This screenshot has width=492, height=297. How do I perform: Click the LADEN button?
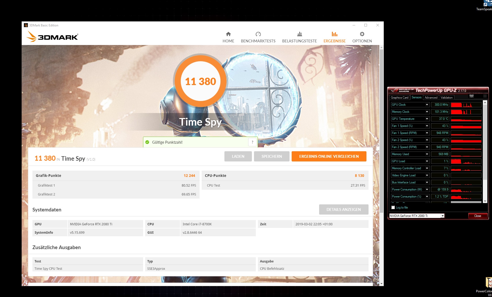[x=238, y=156]
